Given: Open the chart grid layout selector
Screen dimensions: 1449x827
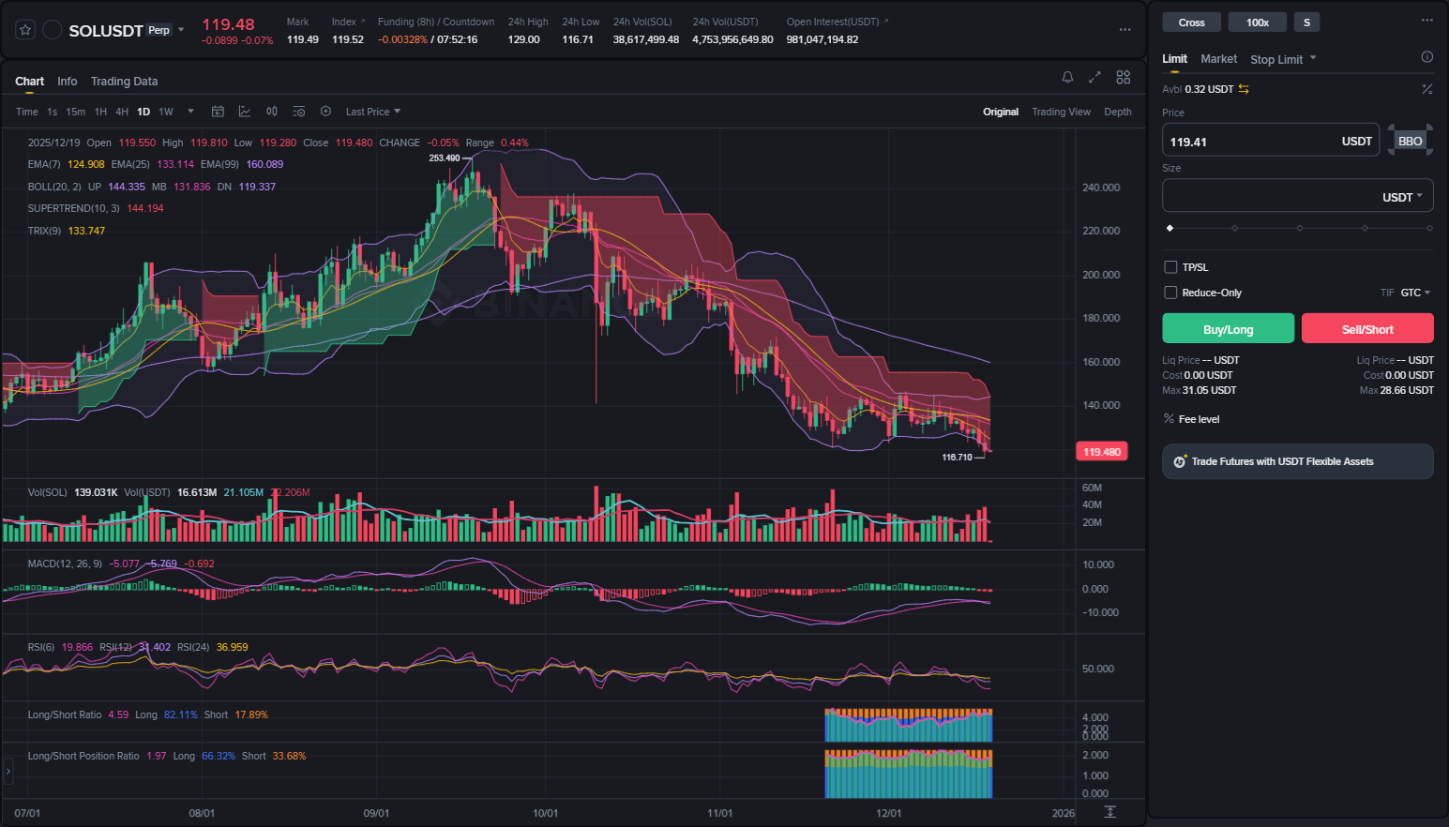Looking at the screenshot, I should click(1124, 78).
